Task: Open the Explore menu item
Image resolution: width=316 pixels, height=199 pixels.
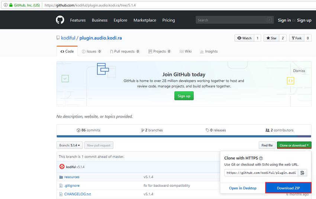Action: [120, 20]
